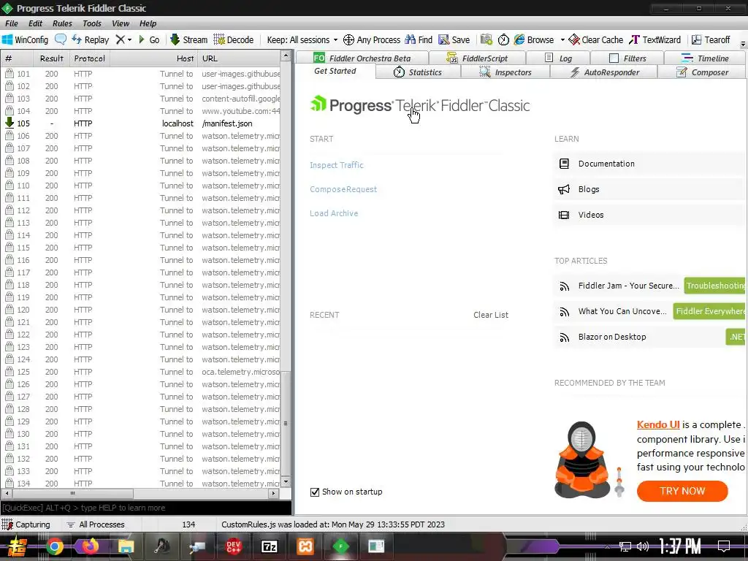Open the Blazor on Desktop article
Viewport: 748px width, 561px height.
coord(612,337)
